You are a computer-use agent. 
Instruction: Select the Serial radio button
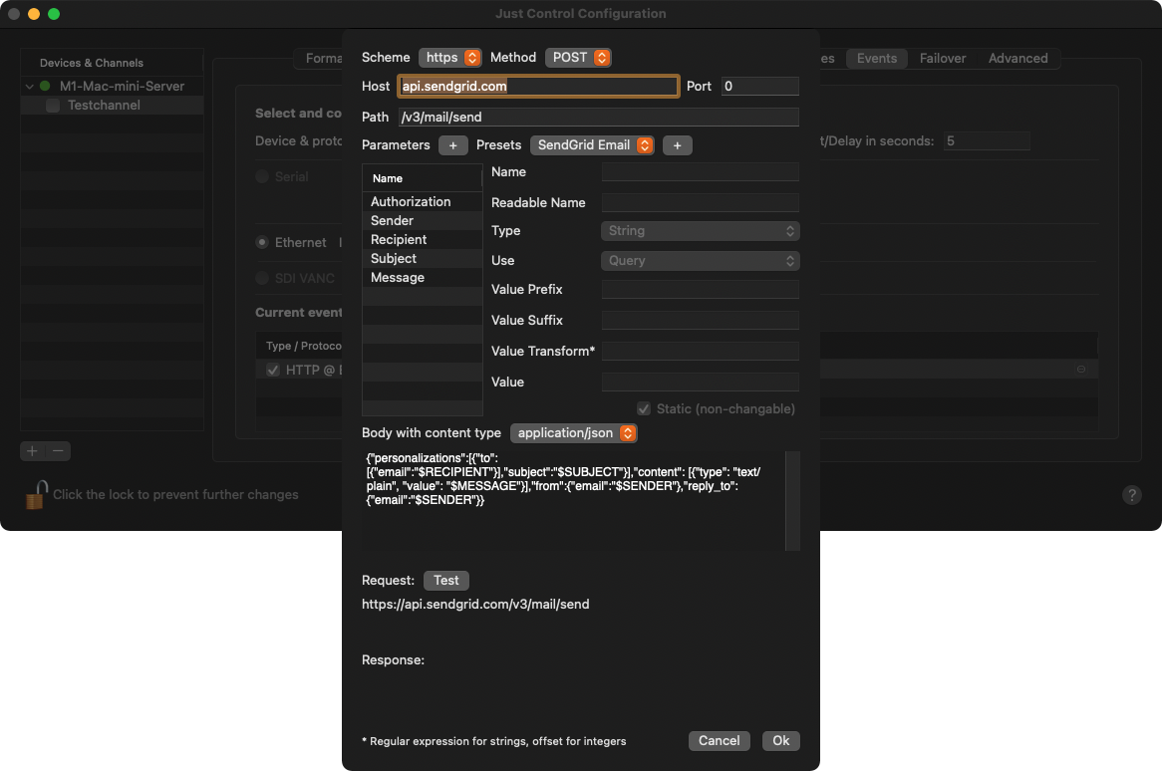point(261,176)
